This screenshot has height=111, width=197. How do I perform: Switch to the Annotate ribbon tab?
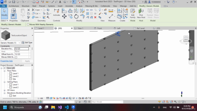pos(69,6)
